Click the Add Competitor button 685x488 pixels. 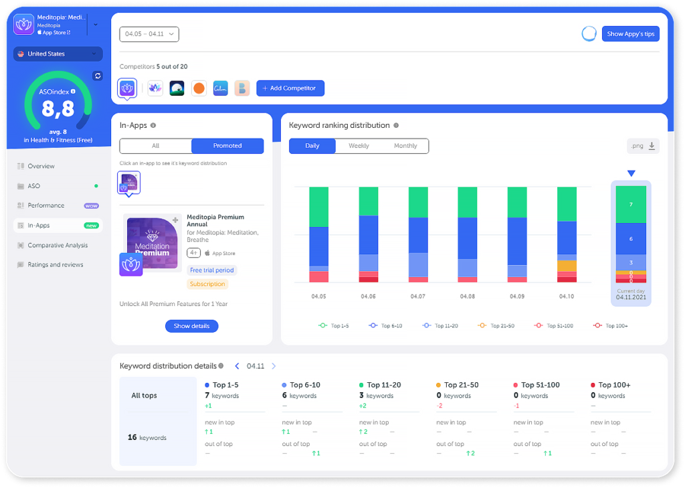[290, 88]
